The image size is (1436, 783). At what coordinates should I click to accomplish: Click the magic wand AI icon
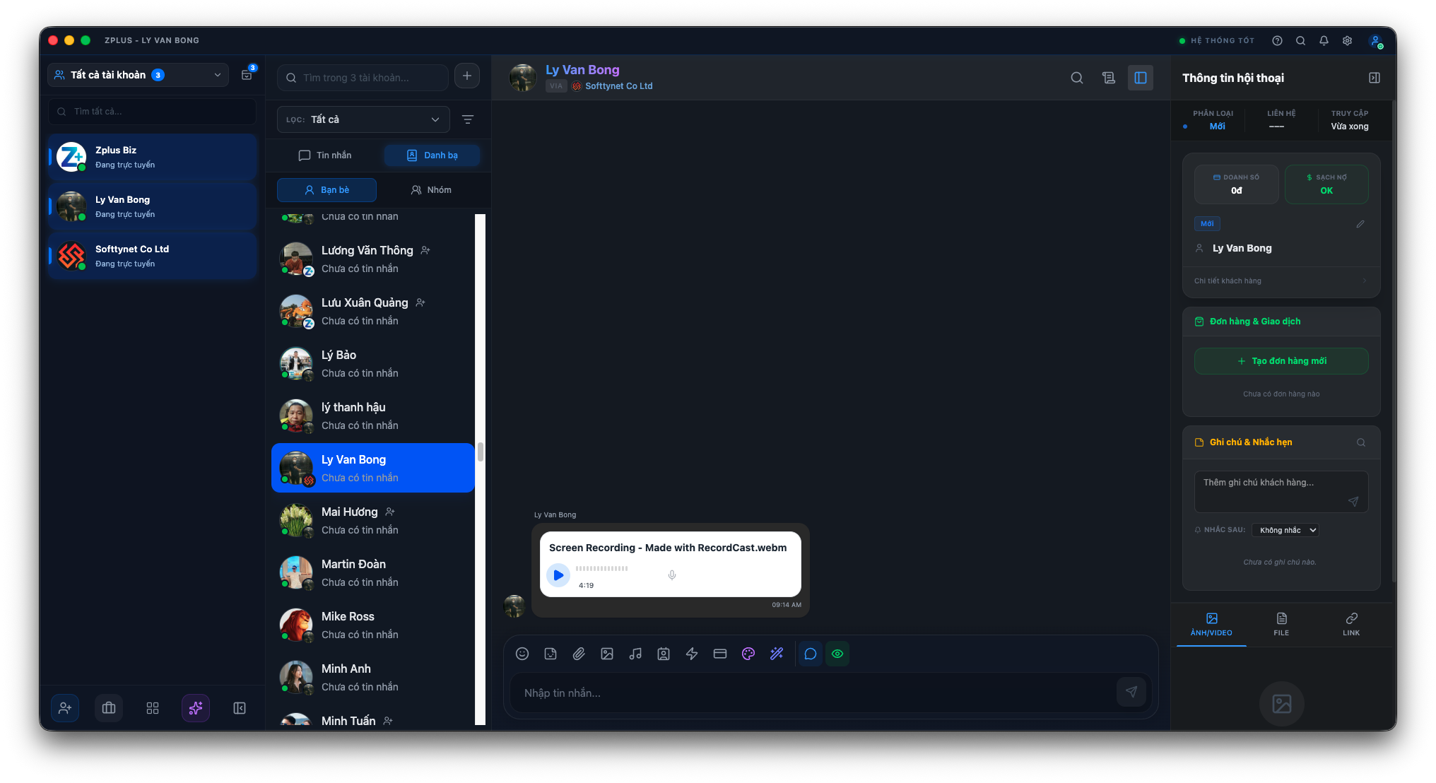point(777,654)
